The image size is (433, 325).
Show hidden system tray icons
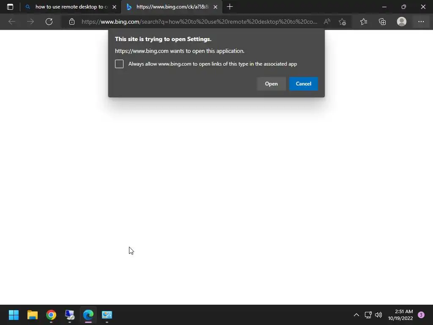pyautogui.click(x=356, y=315)
